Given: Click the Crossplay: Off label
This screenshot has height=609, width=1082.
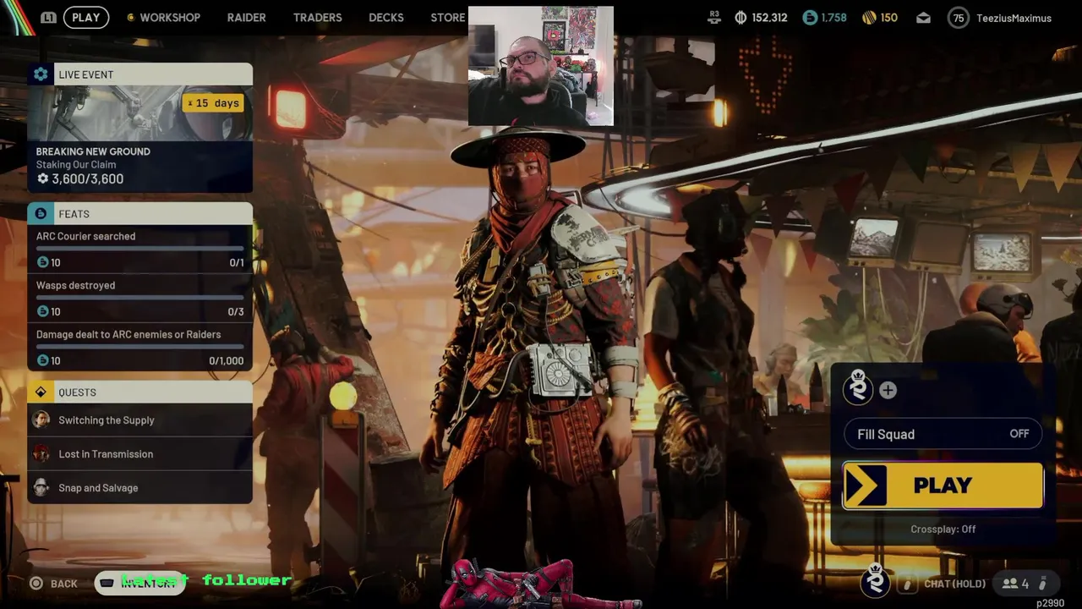Looking at the screenshot, I should 943,529.
